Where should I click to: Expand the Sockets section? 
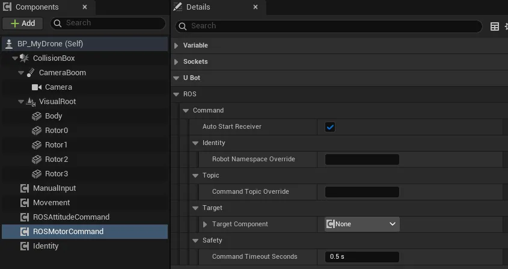[176, 61]
